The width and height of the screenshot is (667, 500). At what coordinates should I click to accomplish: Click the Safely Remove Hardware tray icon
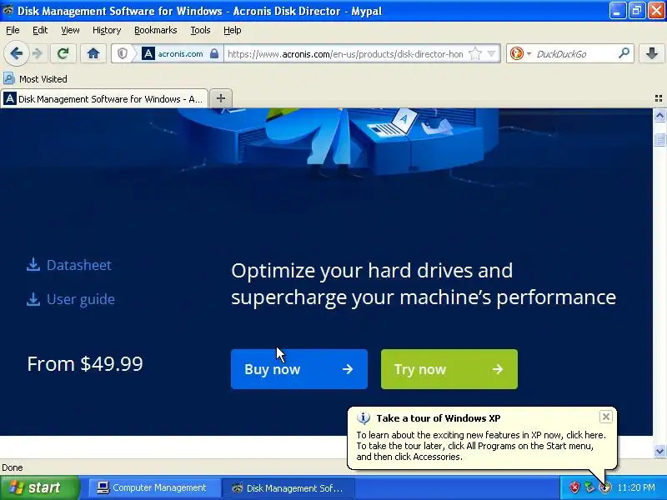[x=589, y=487]
